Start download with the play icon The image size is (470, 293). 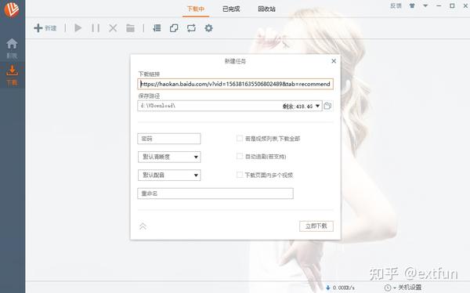coord(78,28)
